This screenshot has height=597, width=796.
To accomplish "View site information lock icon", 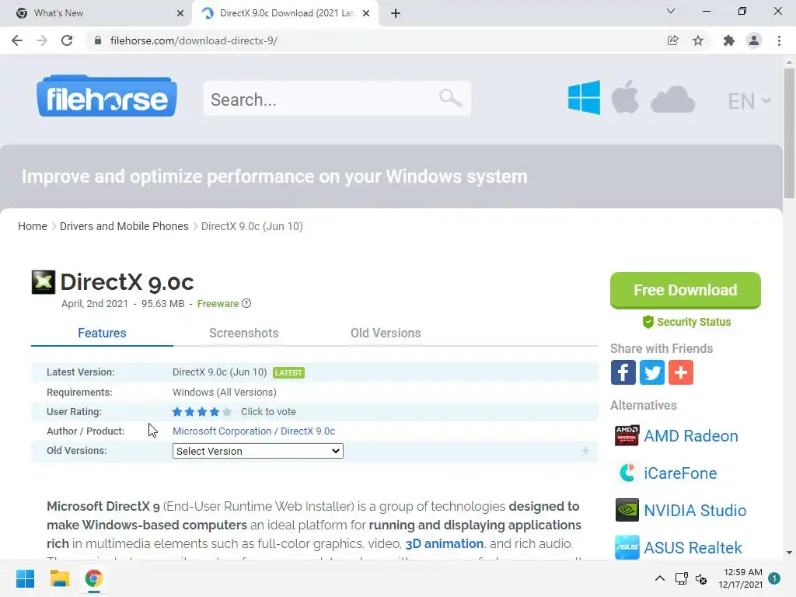I will [x=98, y=40].
